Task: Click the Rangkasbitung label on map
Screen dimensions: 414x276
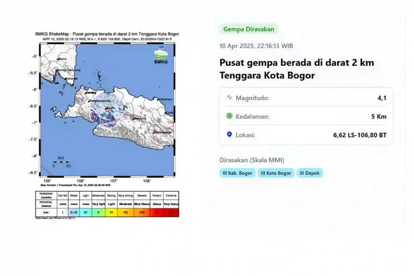Action: [x=99, y=101]
